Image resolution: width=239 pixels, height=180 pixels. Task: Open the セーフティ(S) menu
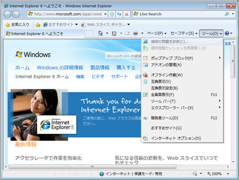[x=184, y=33]
